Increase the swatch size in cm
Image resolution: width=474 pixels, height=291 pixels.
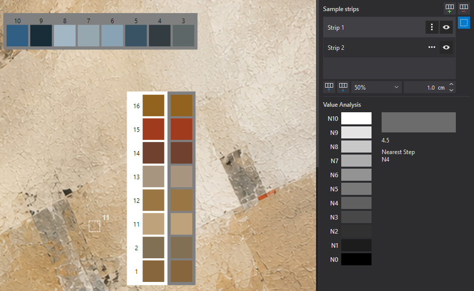click(x=451, y=85)
